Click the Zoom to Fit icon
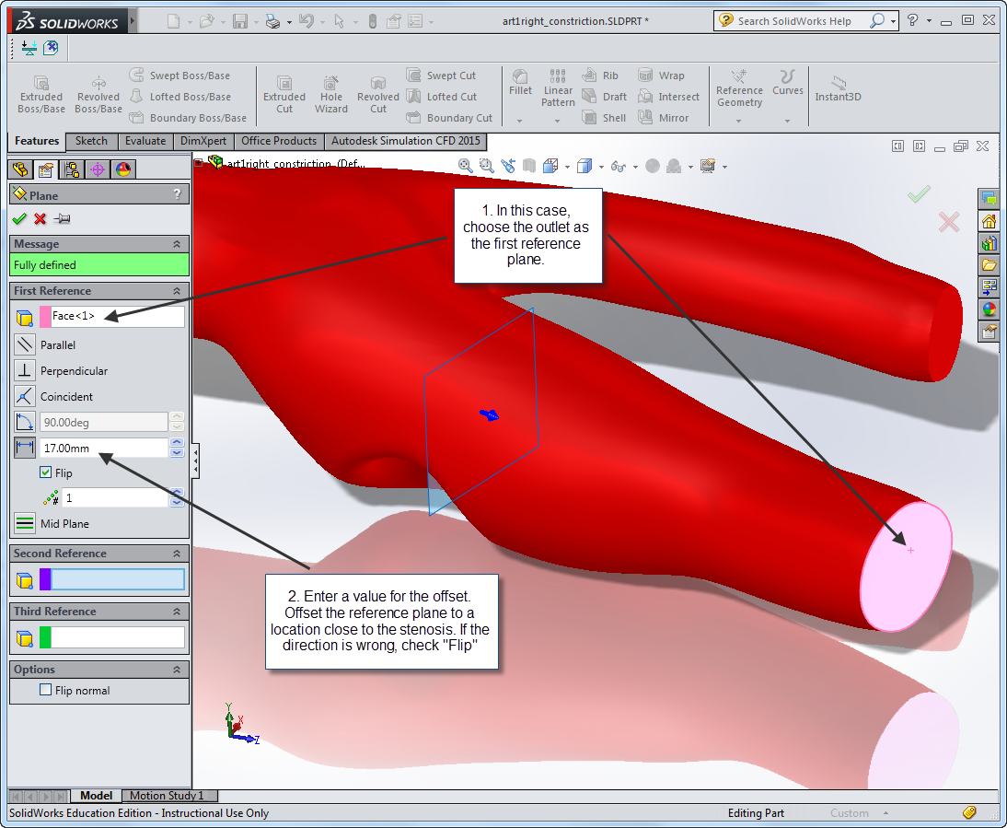 coord(465,166)
